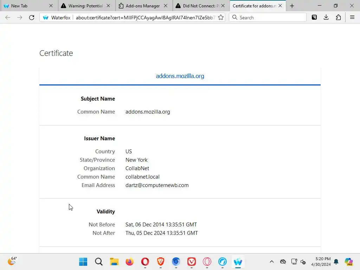Viewport: 360px width, 270px height.
Task: Switch to the Did Not Connect tab
Action: click(x=200, y=6)
